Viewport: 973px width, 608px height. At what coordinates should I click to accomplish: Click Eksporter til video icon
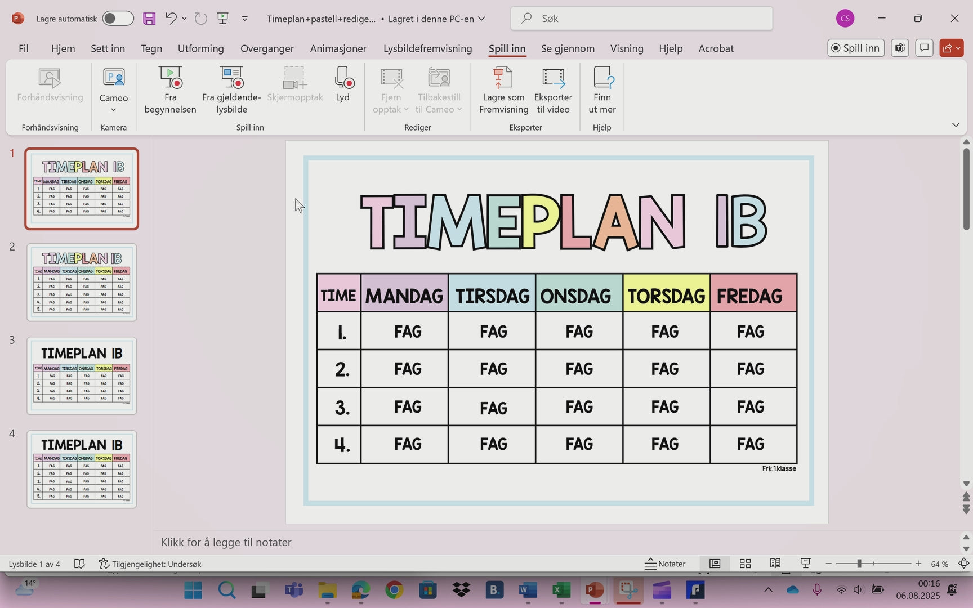point(553,78)
